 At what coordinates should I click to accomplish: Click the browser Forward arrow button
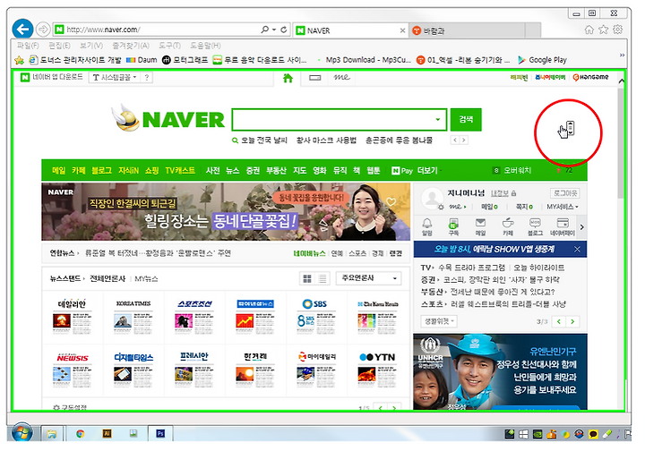[42, 30]
